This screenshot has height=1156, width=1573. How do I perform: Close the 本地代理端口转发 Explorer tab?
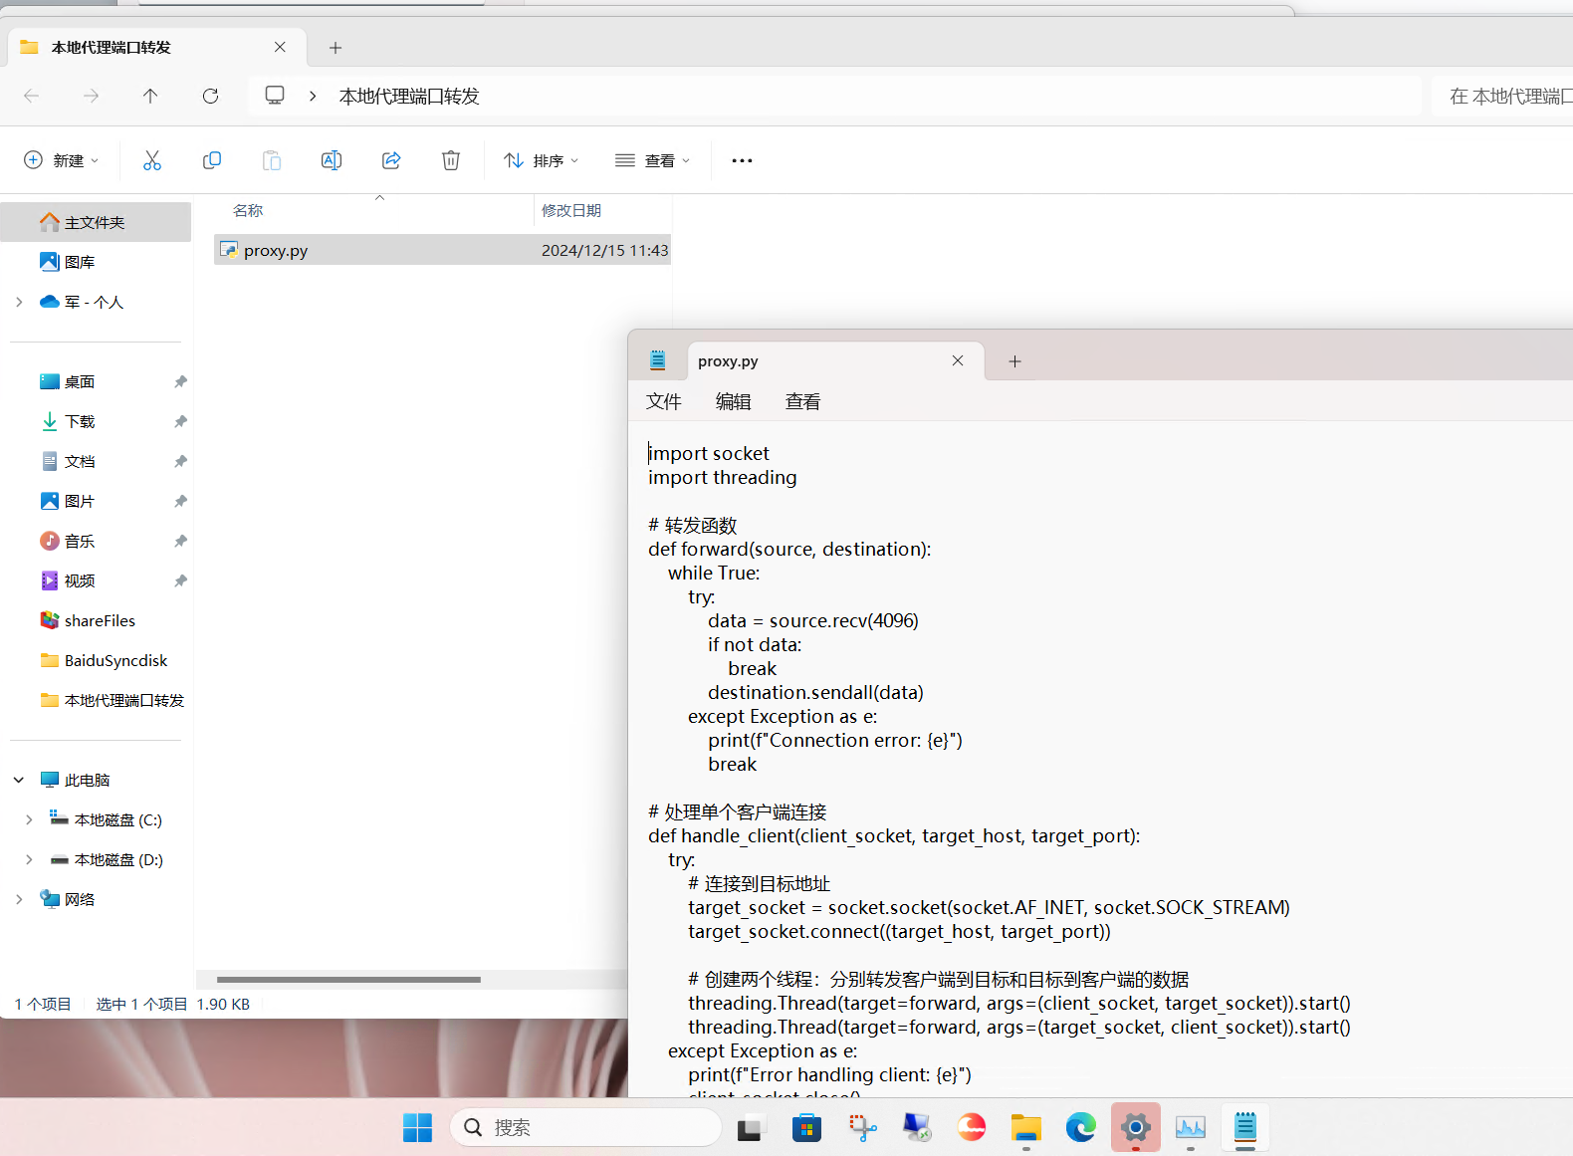coord(280,47)
